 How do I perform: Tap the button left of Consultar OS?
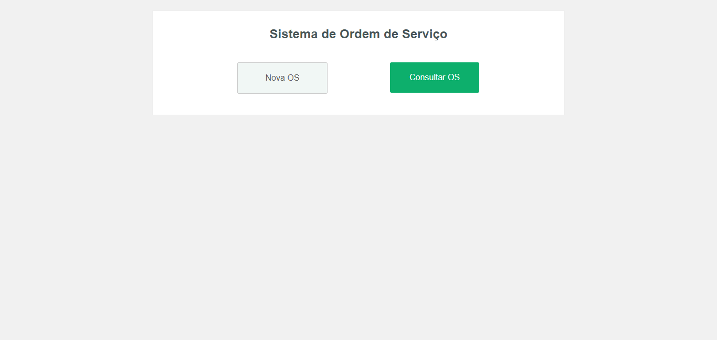(282, 78)
